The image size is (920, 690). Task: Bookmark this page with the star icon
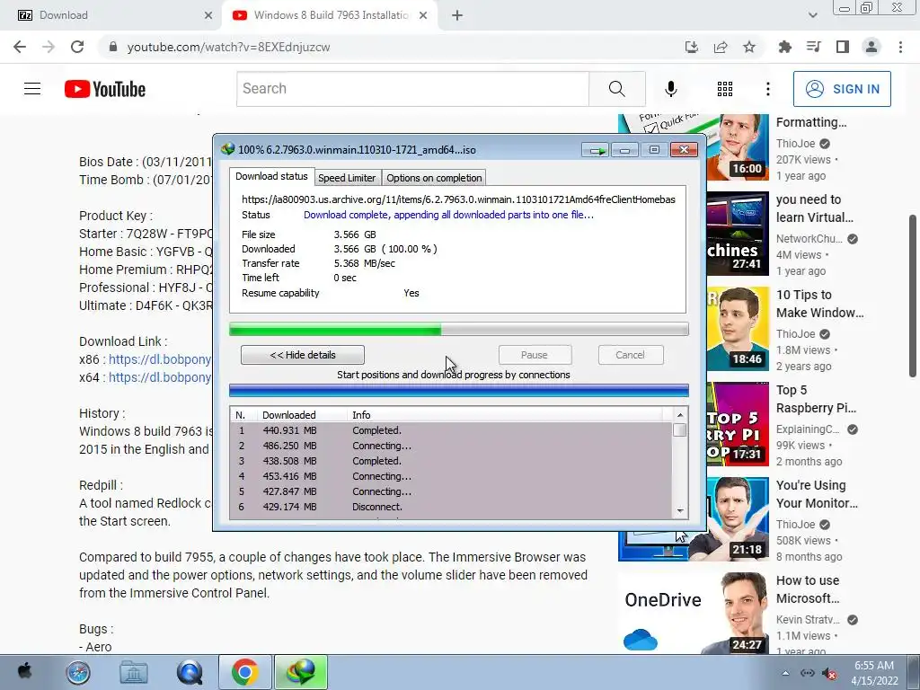(x=749, y=47)
